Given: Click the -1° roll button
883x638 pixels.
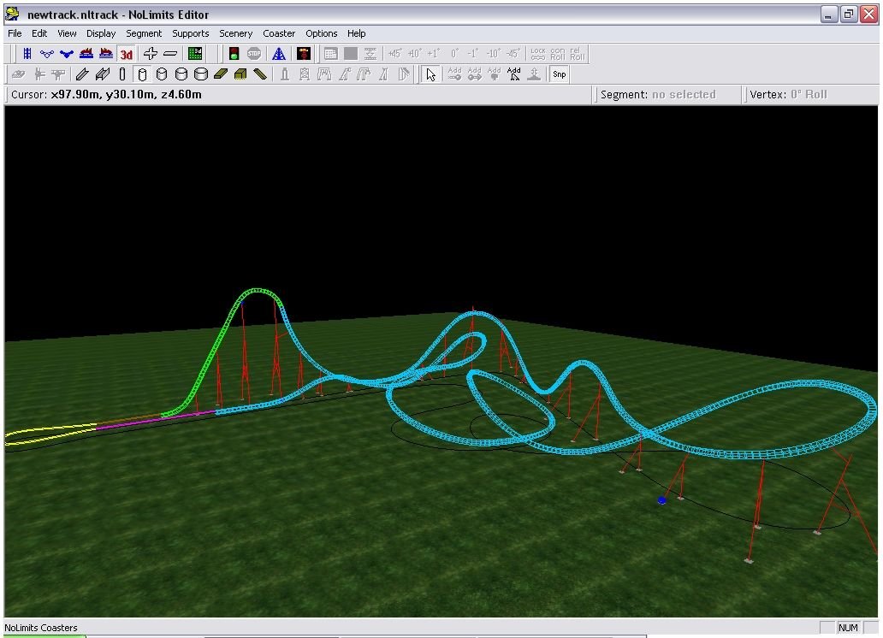Looking at the screenshot, I should point(473,54).
